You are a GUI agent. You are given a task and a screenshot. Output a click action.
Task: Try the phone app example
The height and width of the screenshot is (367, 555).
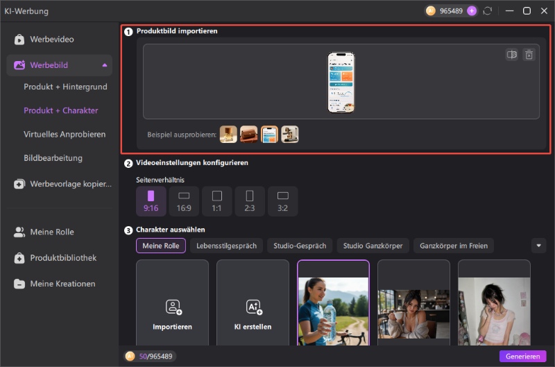[x=269, y=135]
